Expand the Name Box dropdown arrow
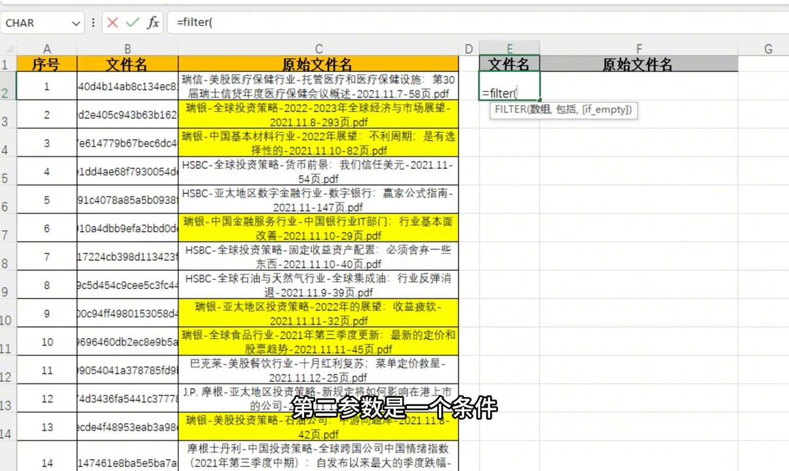789x471 pixels. coord(76,23)
